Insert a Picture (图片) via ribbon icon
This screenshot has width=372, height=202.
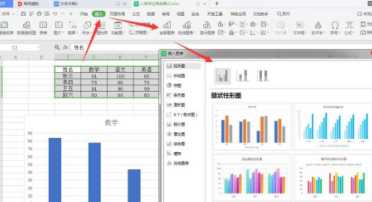59,28
